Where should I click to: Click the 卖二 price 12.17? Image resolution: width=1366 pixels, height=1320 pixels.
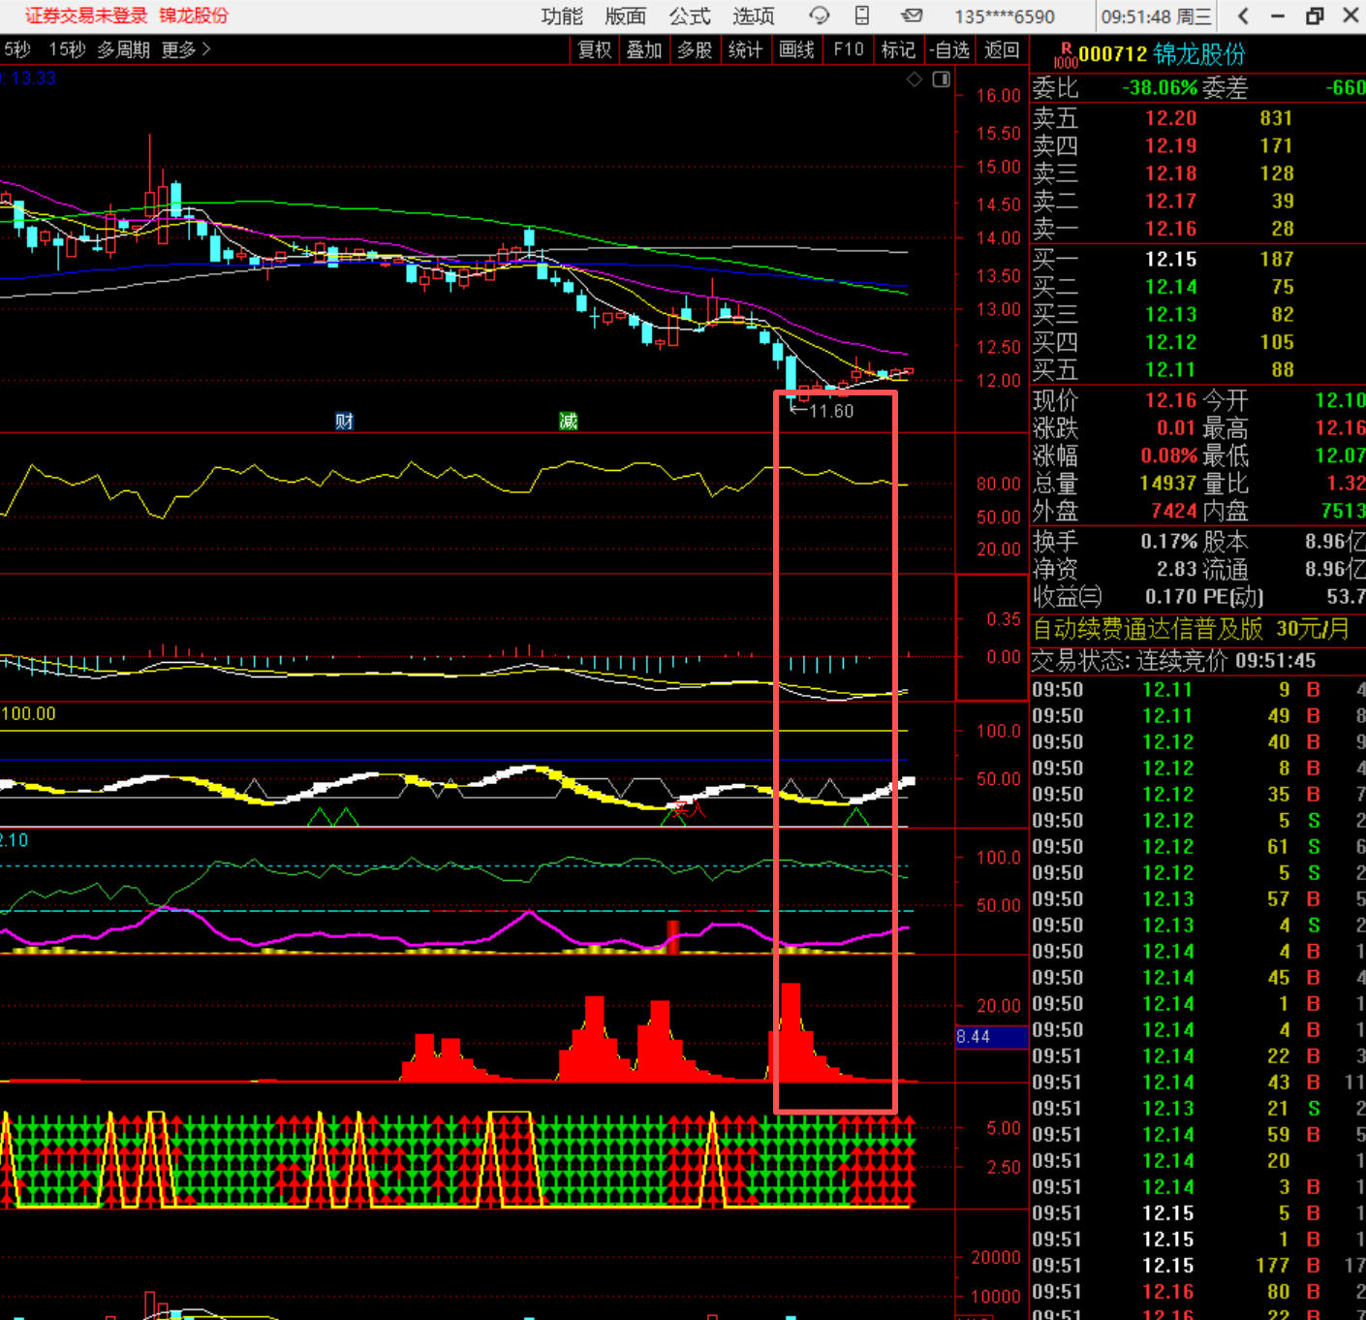coord(1171,202)
